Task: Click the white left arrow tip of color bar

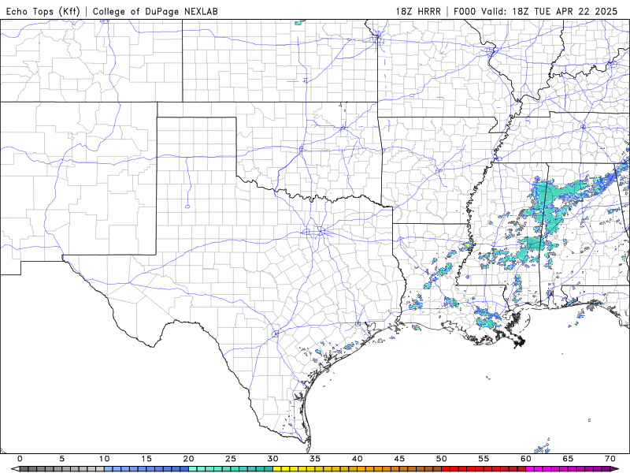Action: [15, 469]
